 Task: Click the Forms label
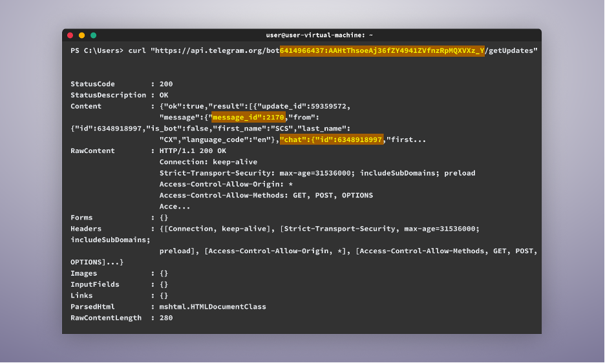(x=81, y=218)
